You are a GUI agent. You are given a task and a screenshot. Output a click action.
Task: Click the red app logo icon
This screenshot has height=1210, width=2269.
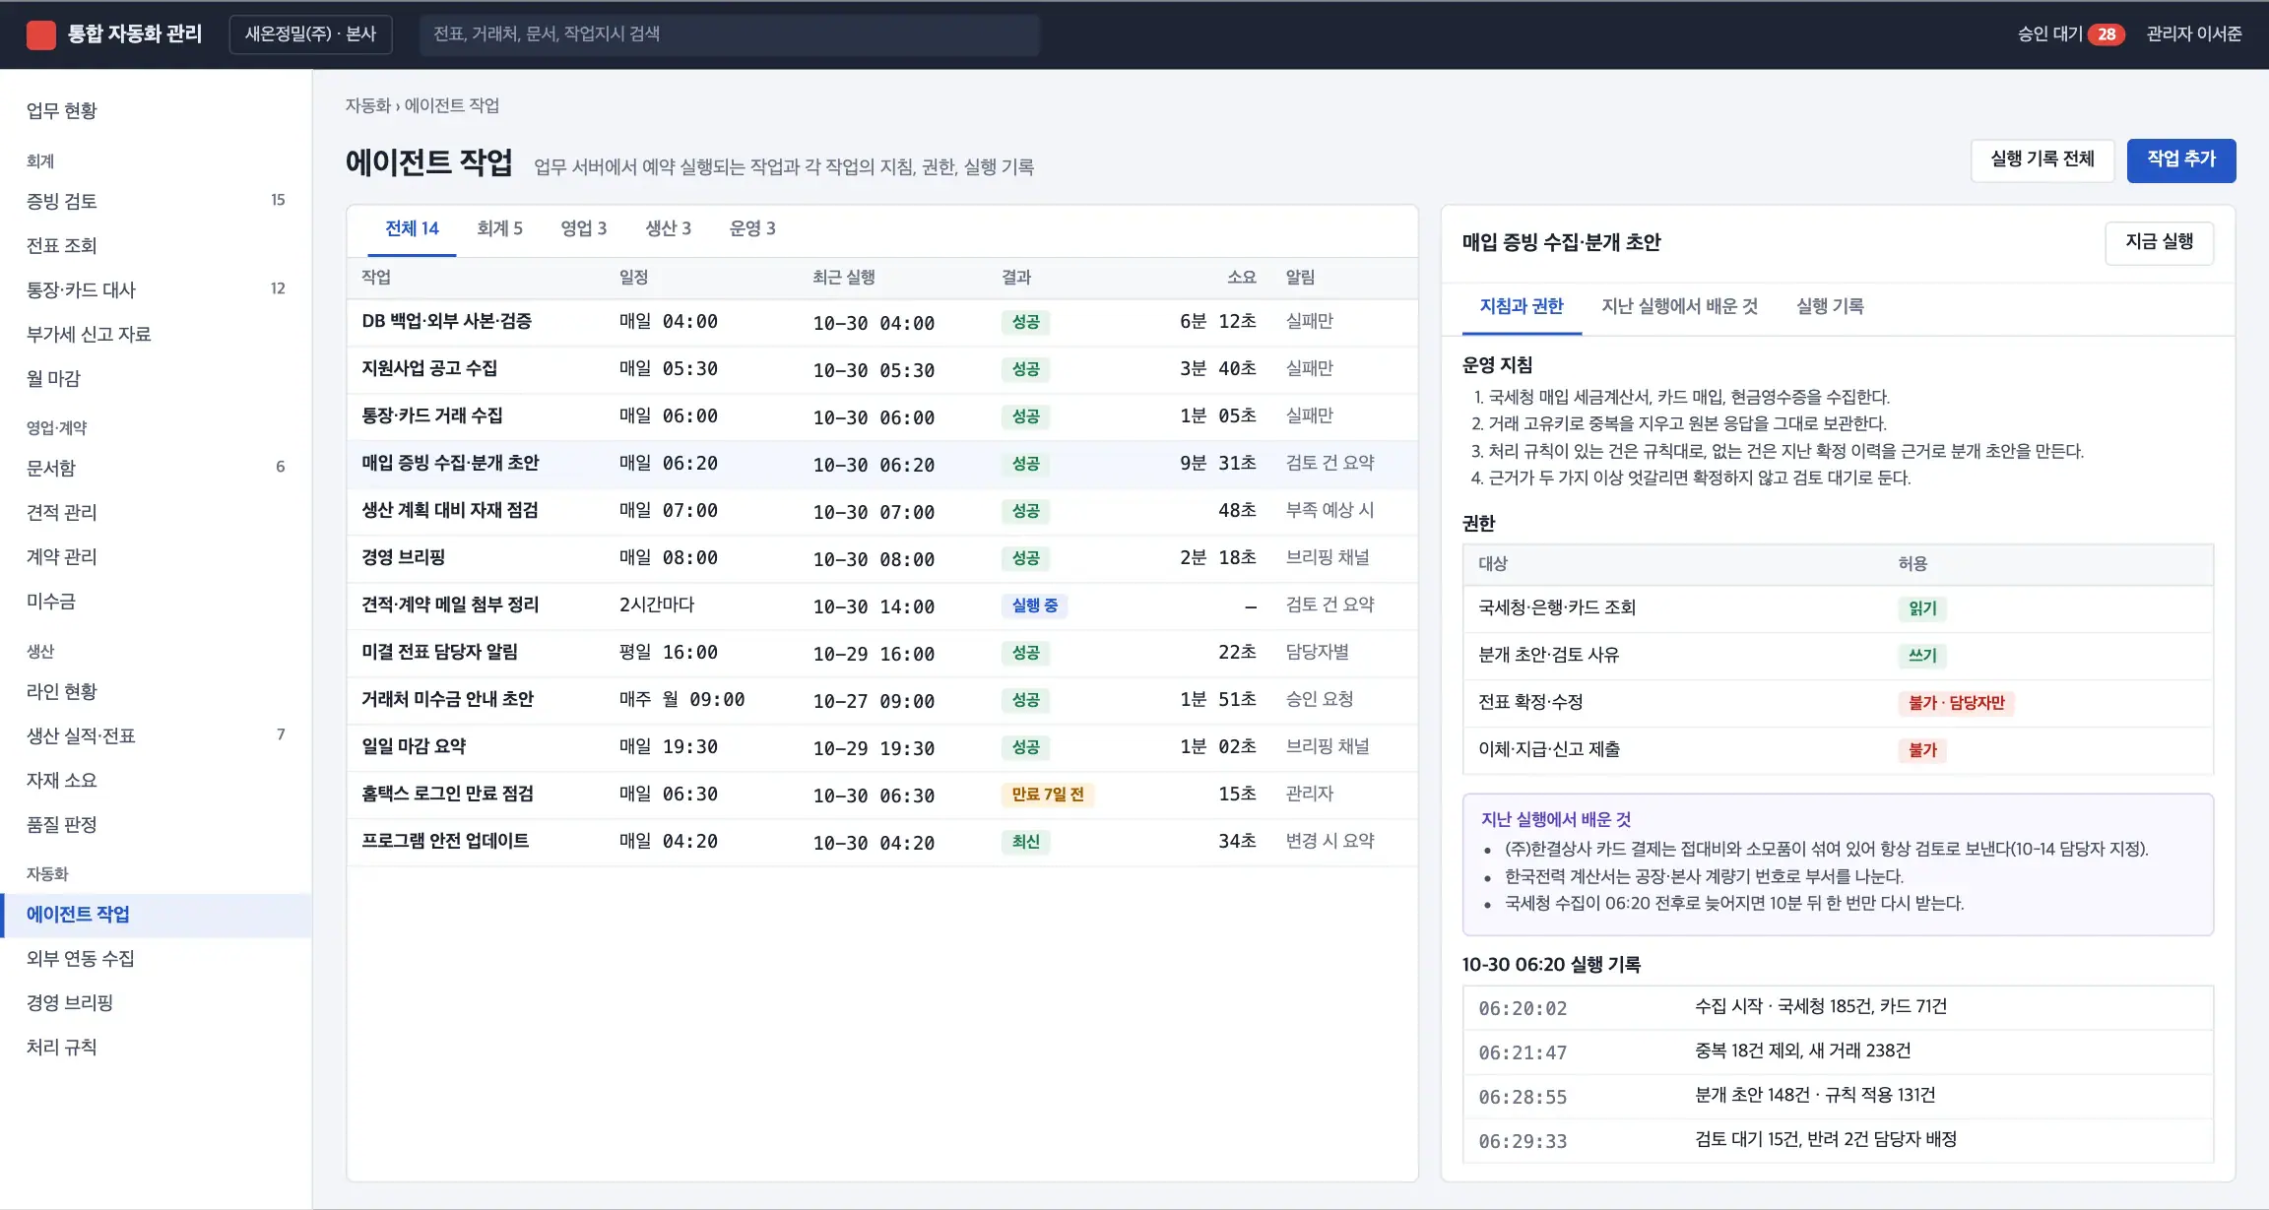pos(40,34)
